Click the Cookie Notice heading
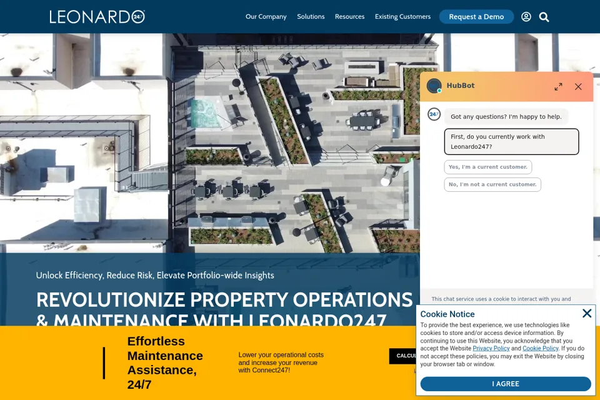Screen dimensions: 600x400 pyautogui.click(x=447, y=314)
